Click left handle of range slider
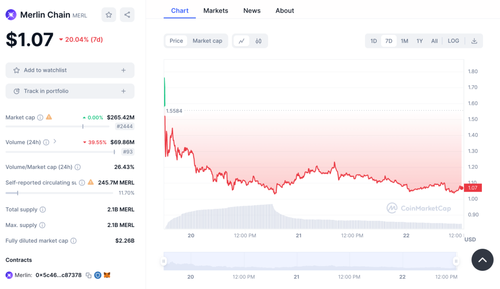 [163, 261]
